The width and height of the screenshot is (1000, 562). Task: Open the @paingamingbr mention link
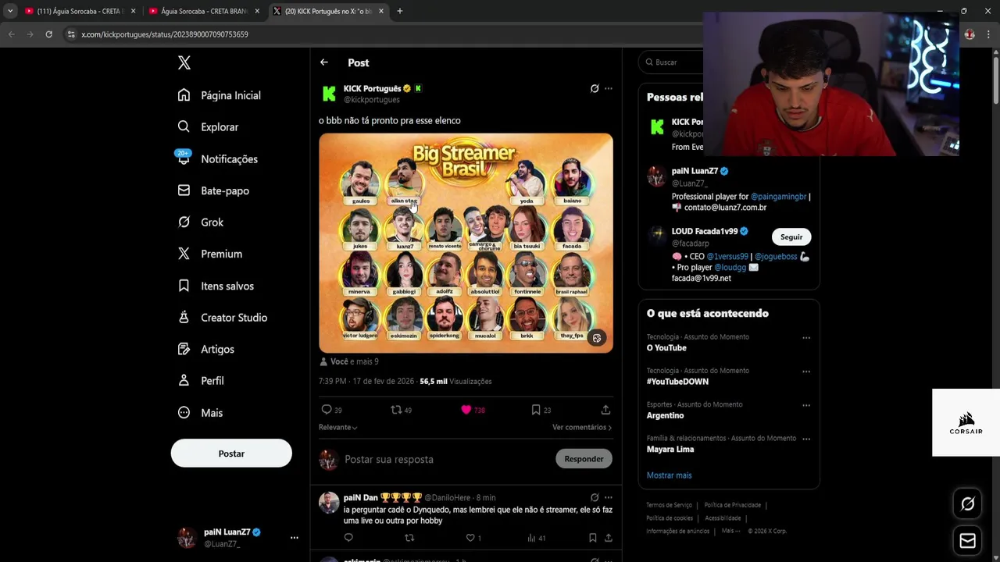[778, 197]
